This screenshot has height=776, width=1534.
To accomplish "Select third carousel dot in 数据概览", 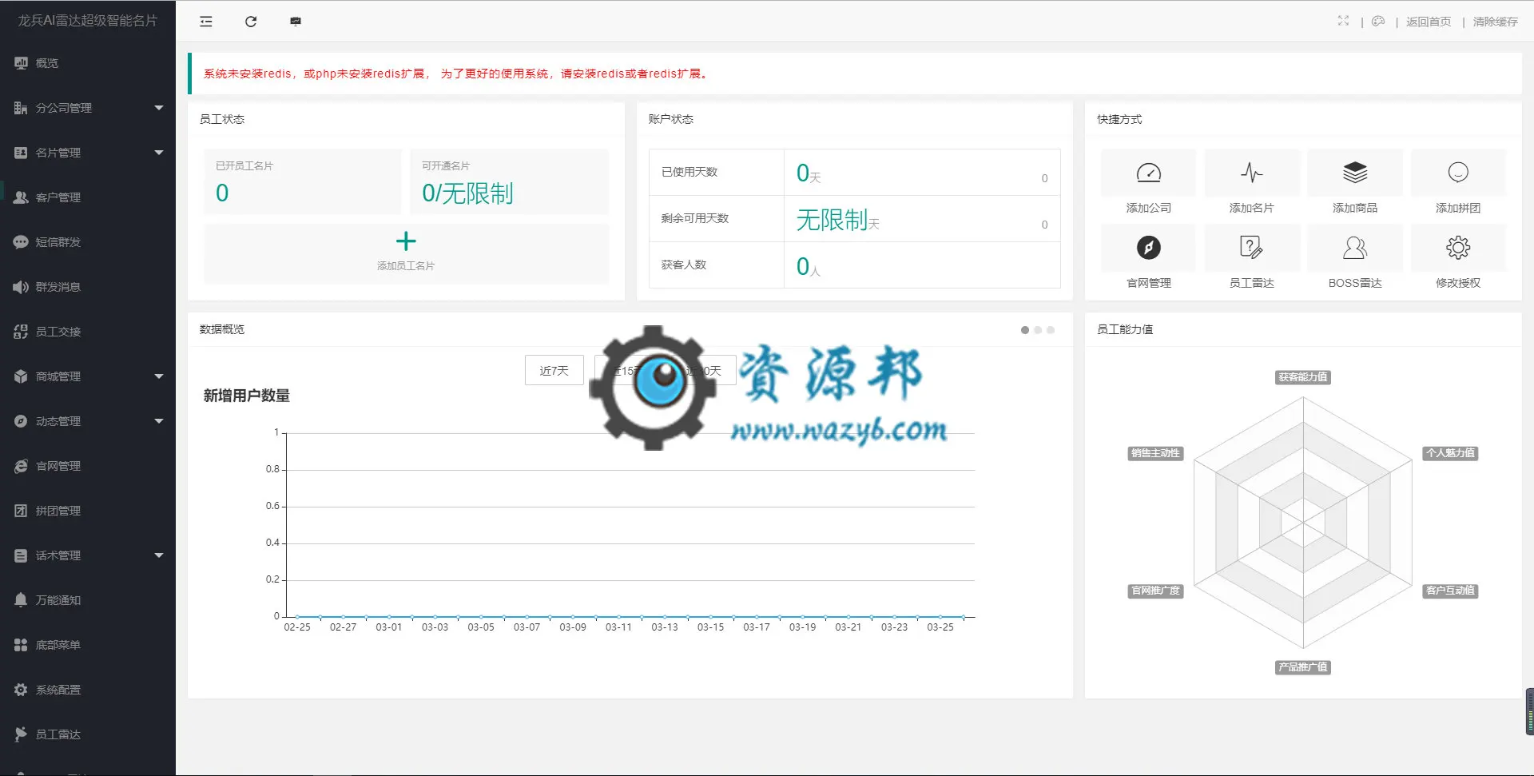I will 1051,330.
